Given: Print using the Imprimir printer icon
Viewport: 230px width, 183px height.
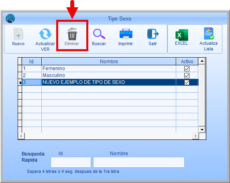Looking at the screenshot, I should [126, 34].
